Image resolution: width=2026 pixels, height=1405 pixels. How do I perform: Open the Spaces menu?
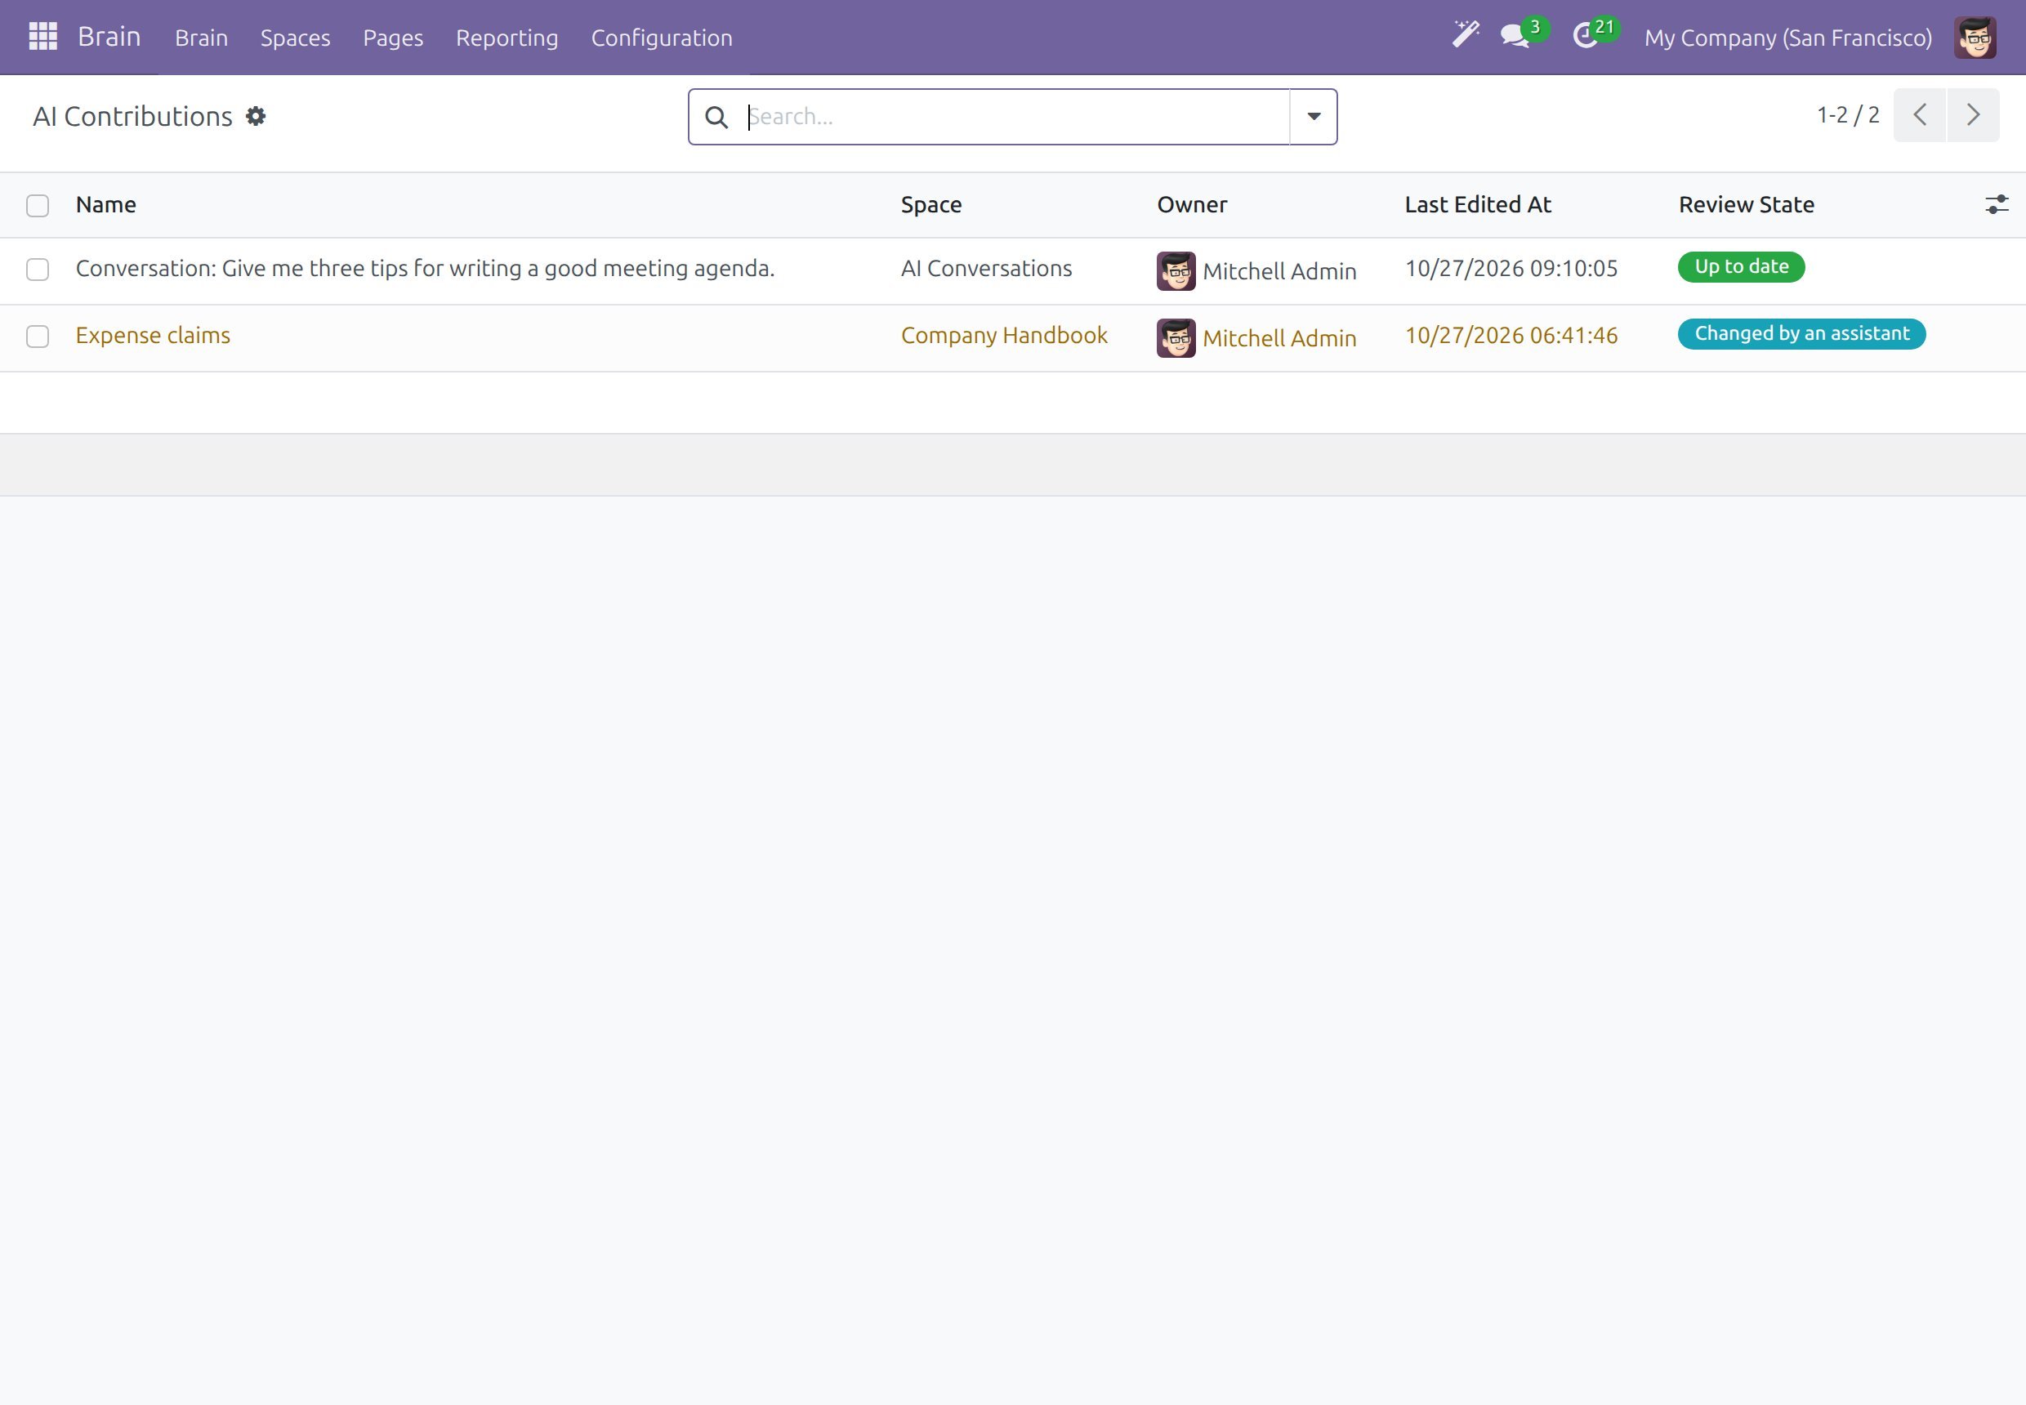coord(295,38)
